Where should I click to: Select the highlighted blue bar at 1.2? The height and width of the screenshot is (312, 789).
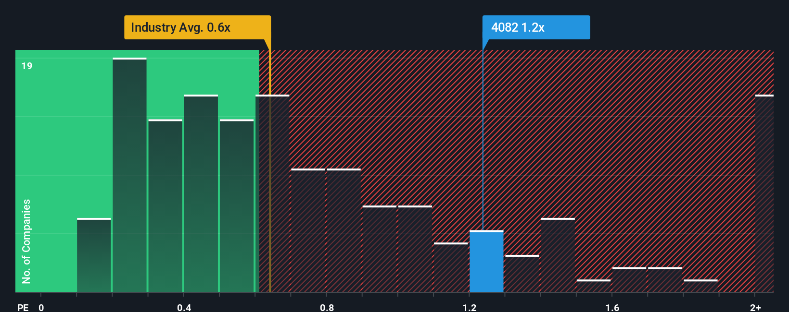click(486, 261)
